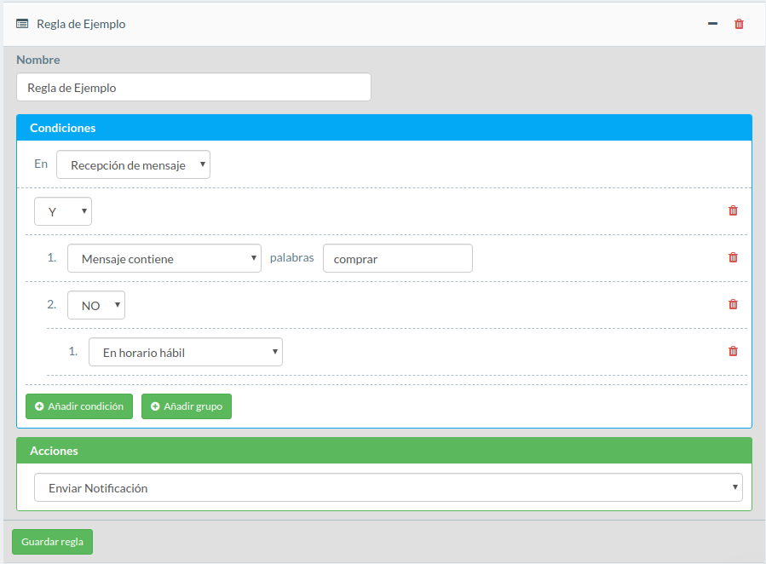This screenshot has width=766, height=564.
Task: Collapse the Regla de Ejemplo panel
Action: point(713,24)
